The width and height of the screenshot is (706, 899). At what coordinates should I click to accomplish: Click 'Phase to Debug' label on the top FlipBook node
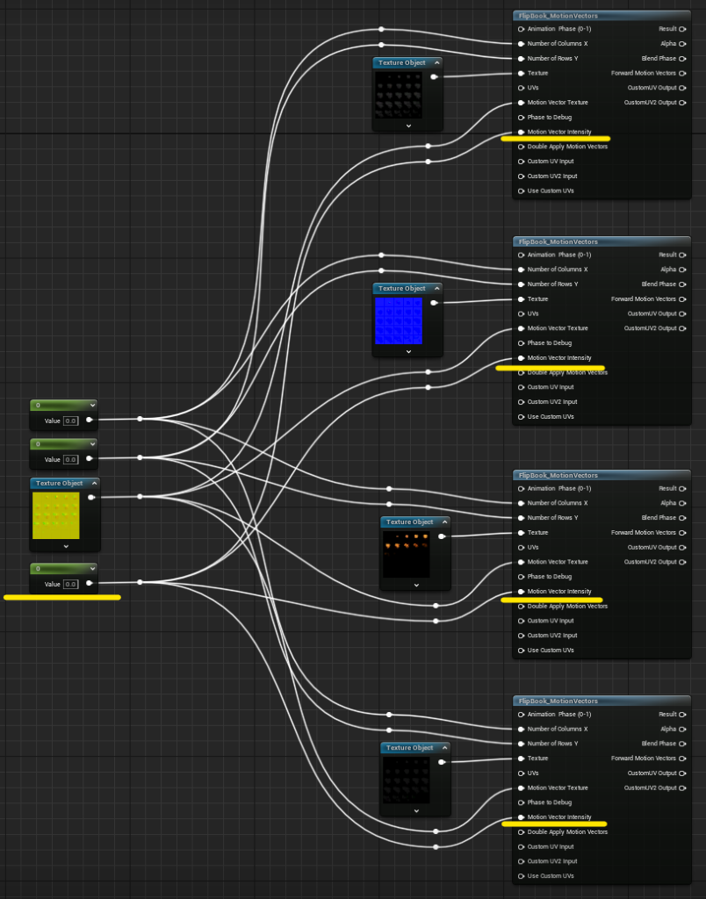click(550, 117)
